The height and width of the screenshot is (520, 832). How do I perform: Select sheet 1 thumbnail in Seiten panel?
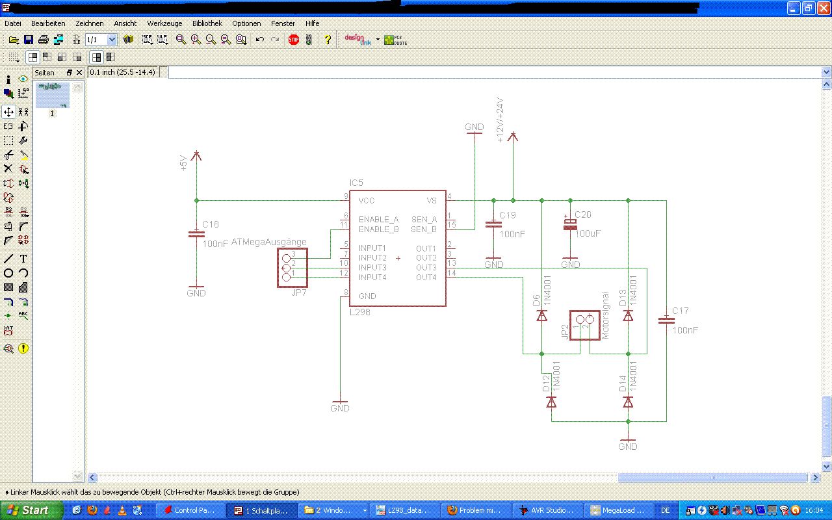click(52, 95)
